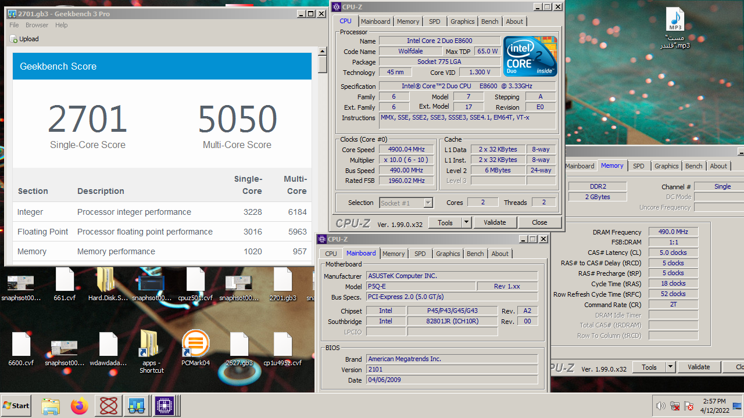Open About tab in Memory CPU-Z window
The width and height of the screenshot is (744, 418).
[x=718, y=166]
